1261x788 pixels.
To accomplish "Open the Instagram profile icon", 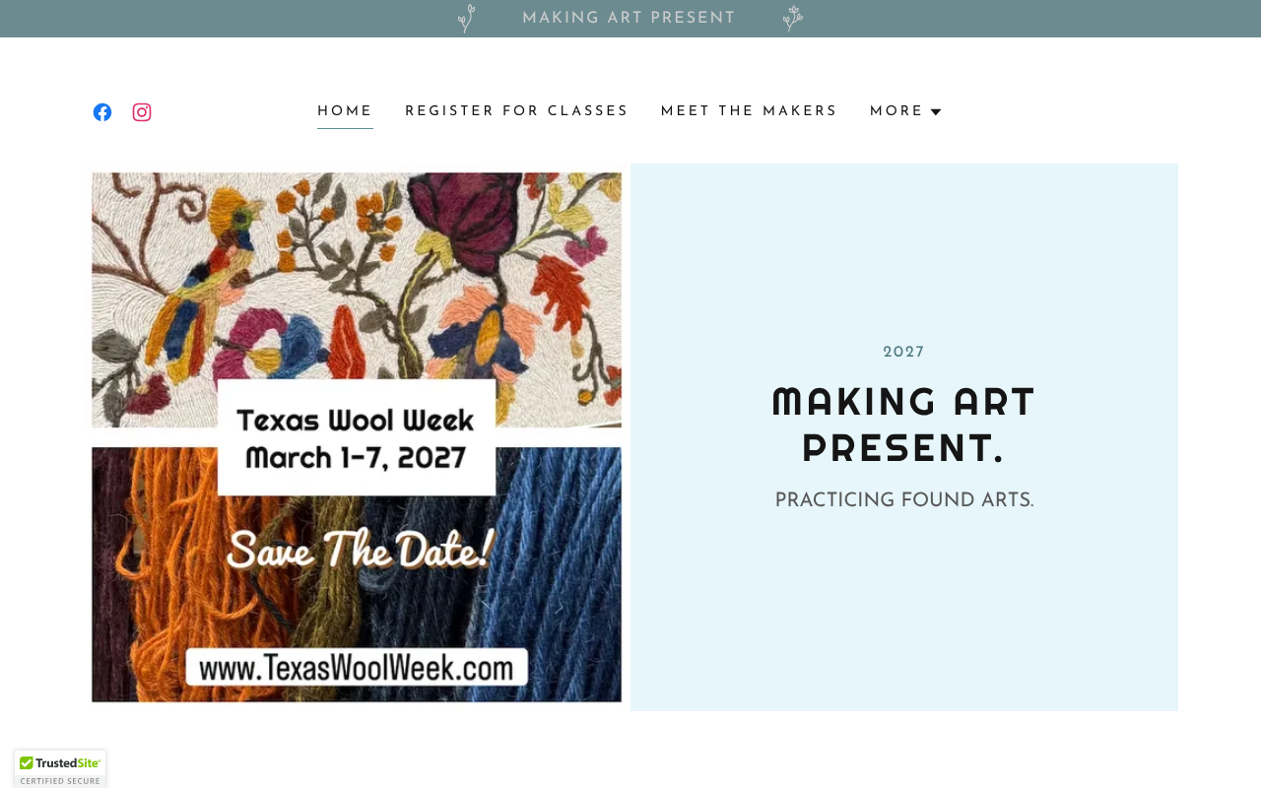I will click(142, 112).
